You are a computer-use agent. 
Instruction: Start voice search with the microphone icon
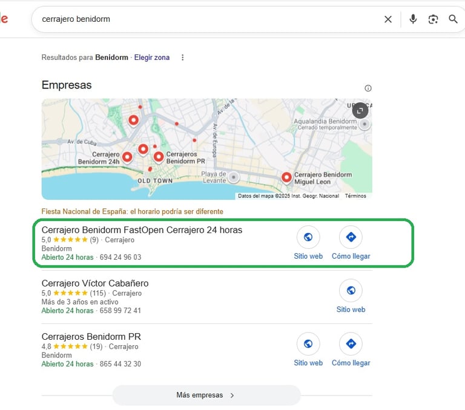(413, 19)
